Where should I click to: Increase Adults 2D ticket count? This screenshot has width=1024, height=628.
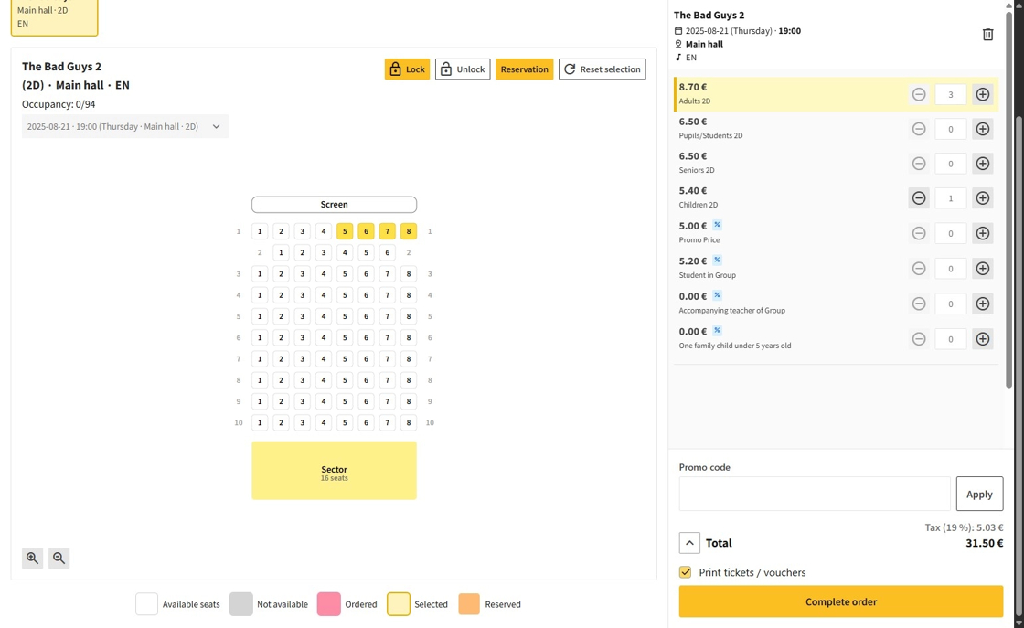tap(982, 94)
